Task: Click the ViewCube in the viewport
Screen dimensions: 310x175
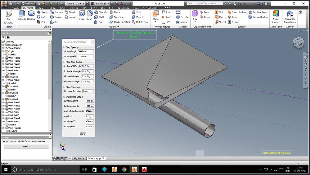Action: [x=299, y=43]
